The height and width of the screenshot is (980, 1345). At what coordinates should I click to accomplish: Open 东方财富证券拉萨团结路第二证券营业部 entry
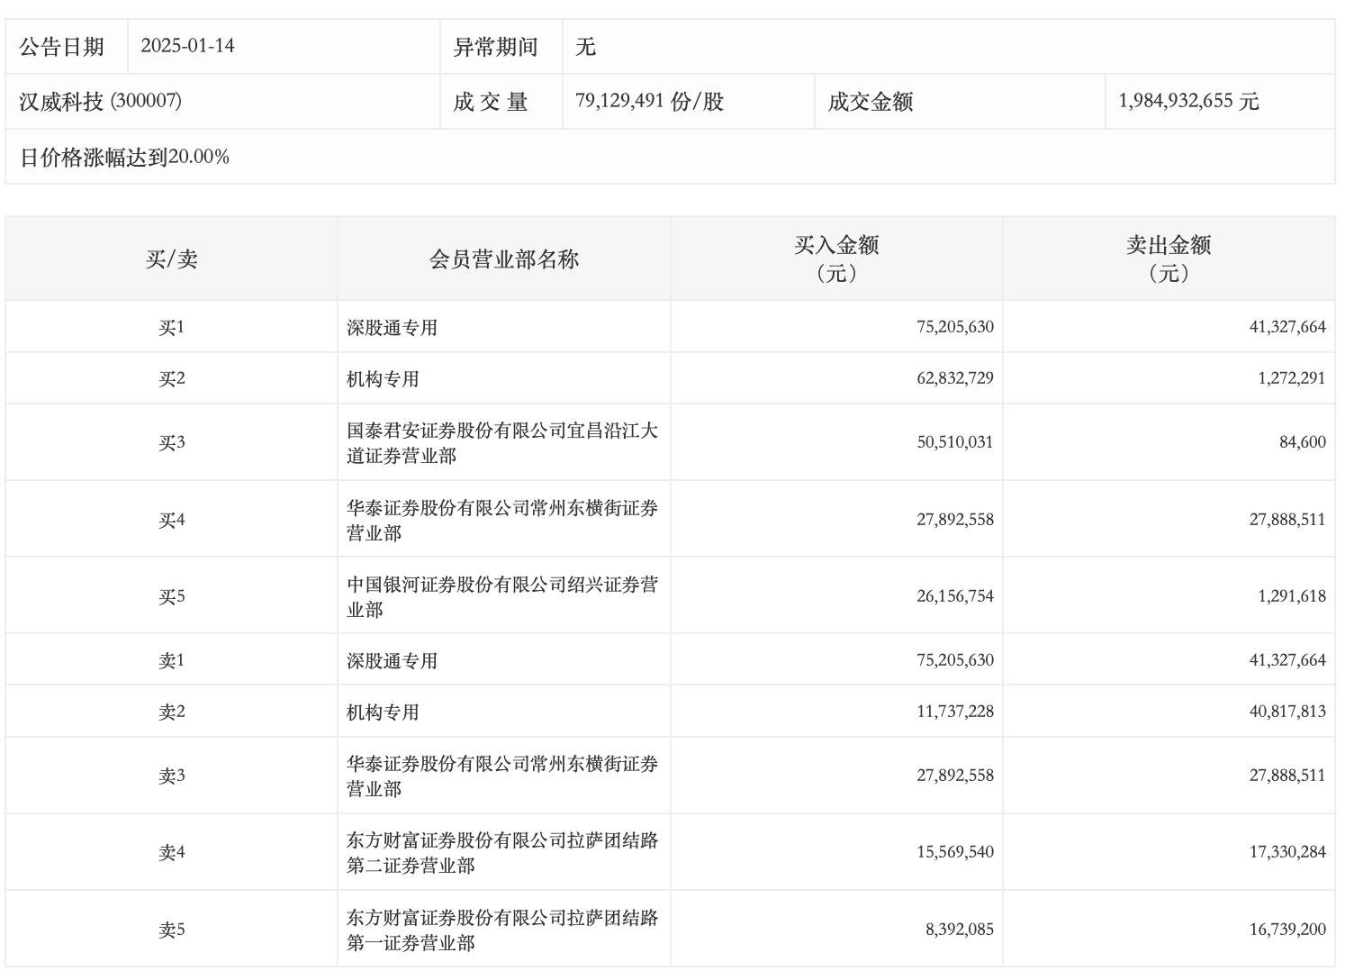tap(502, 852)
